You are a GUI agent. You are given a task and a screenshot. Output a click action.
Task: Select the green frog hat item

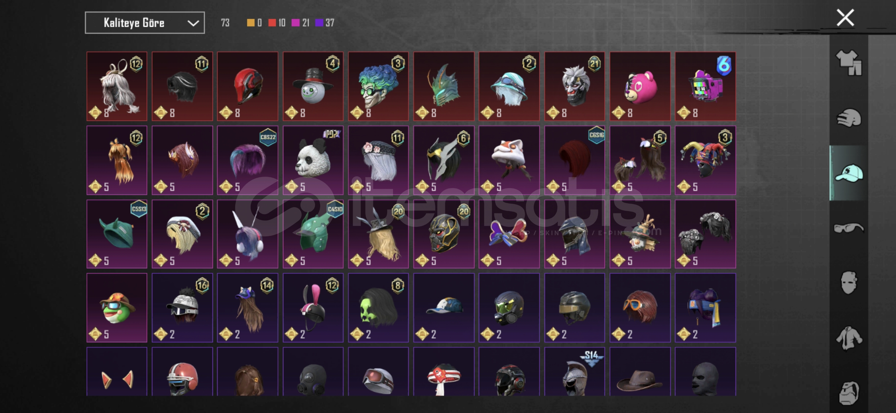117,307
